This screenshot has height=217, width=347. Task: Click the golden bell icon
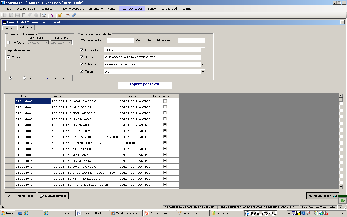(60, 15)
